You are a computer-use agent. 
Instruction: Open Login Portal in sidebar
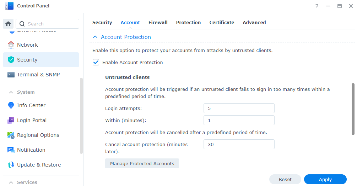click(41, 120)
